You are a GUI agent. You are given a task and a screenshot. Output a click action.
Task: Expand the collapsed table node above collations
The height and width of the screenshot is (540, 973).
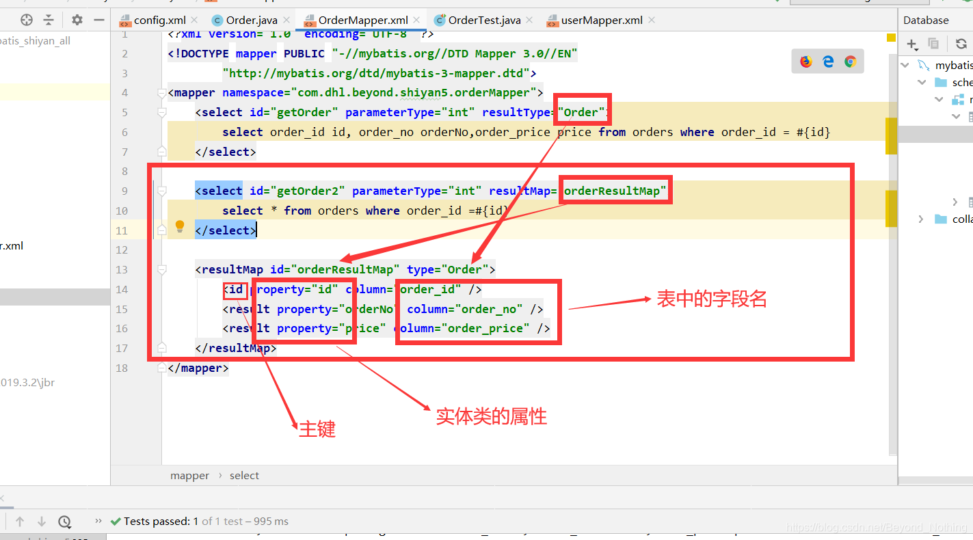(x=955, y=202)
